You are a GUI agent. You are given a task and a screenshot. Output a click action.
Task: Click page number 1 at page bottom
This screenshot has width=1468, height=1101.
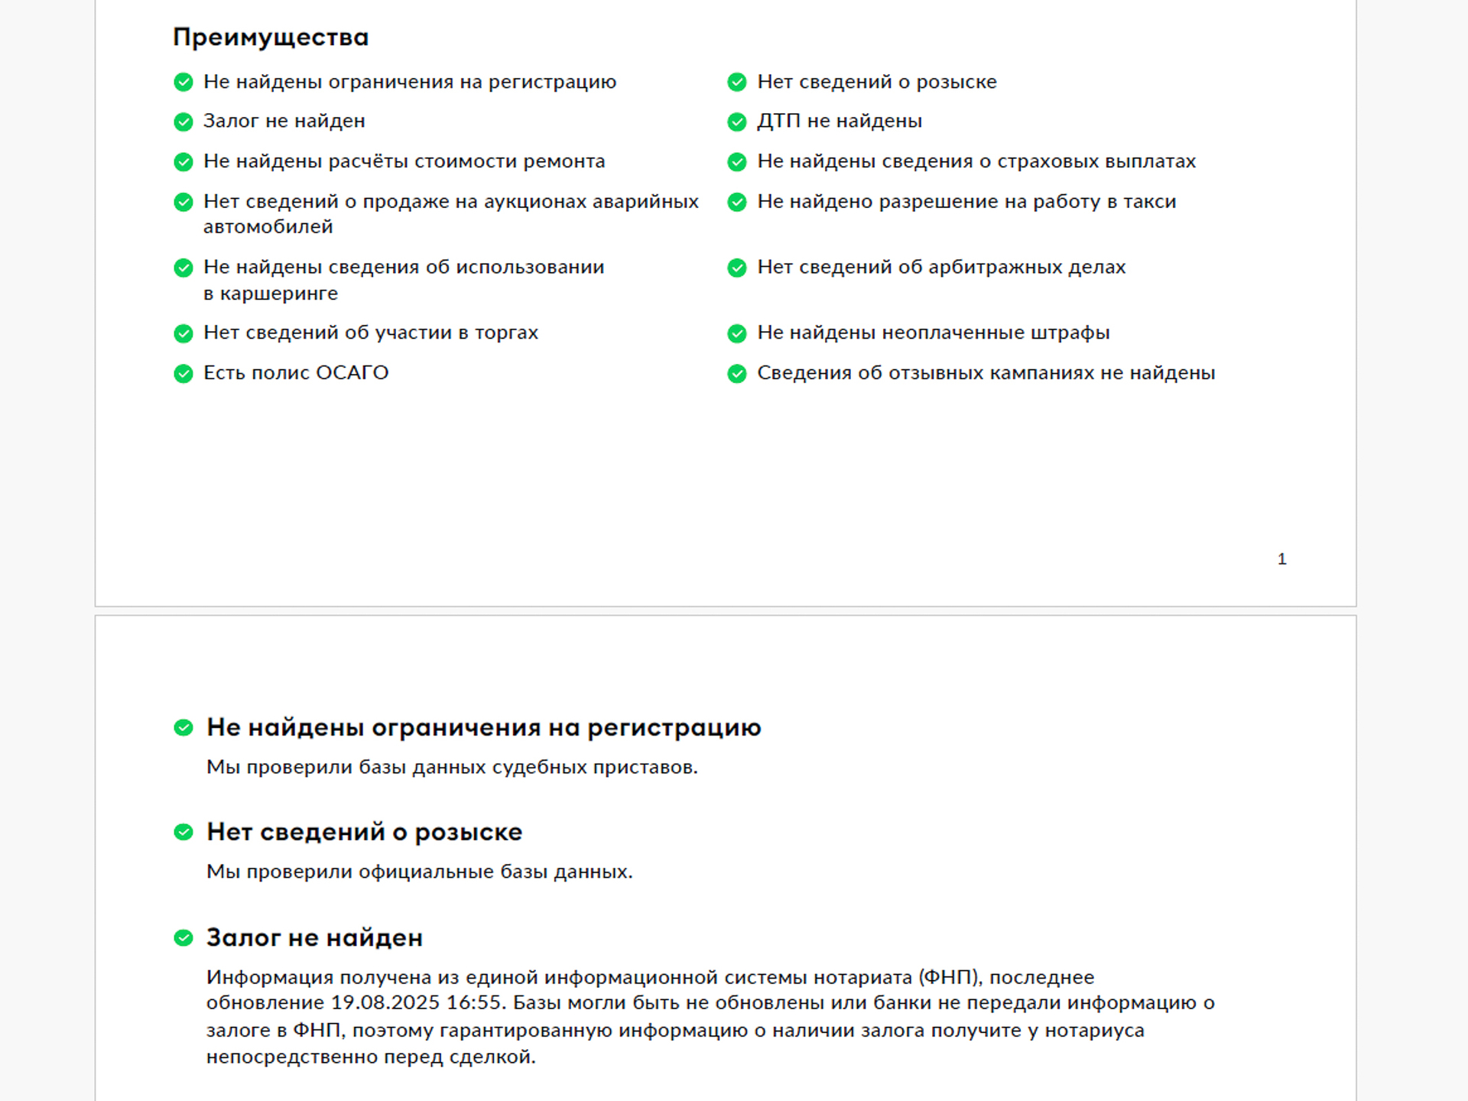[x=1282, y=559]
